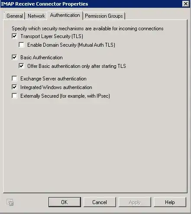Switch to the General tab
The height and width of the screenshot is (214, 191).
point(15,16)
